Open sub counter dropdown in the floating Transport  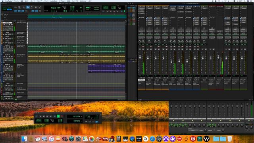81,121
